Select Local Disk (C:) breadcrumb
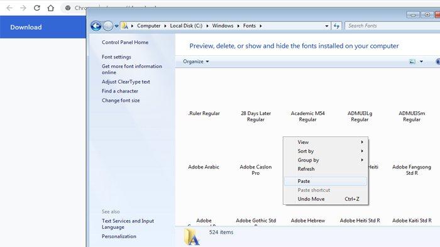 click(x=186, y=26)
